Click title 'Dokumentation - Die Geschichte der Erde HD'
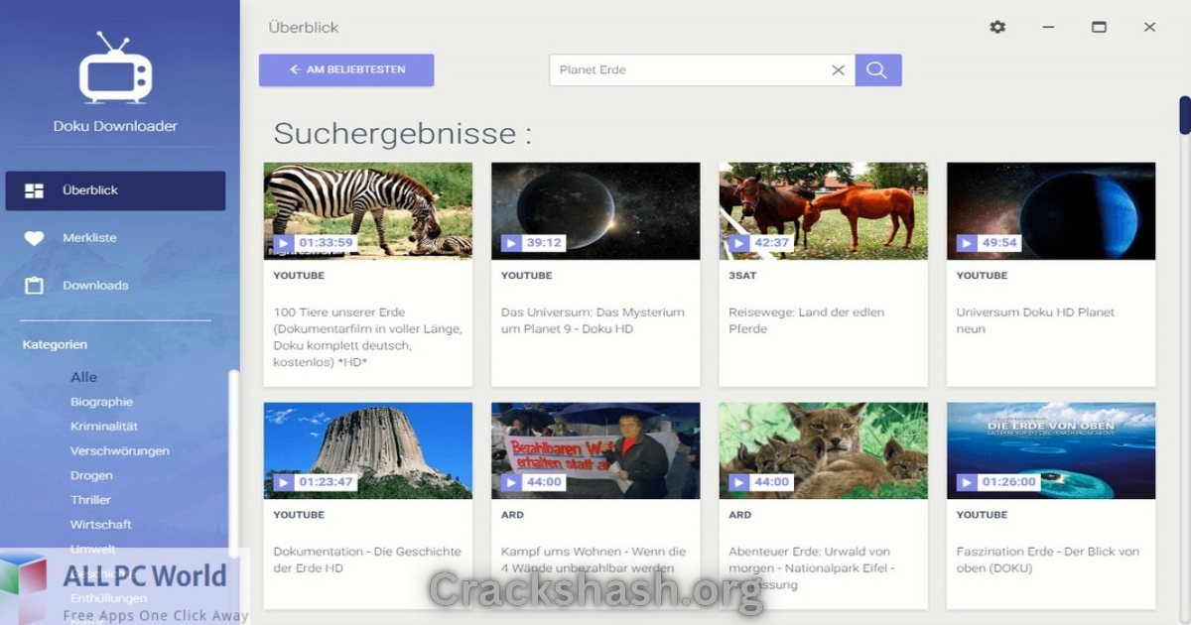Image resolution: width=1191 pixels, height=625 pixels. click(367, 560)
